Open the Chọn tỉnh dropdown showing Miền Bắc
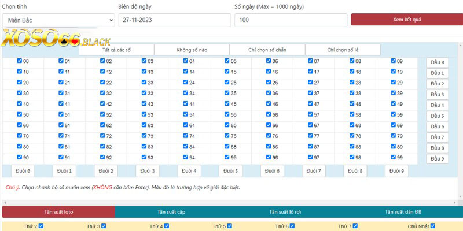This screenshot has height=231, width=463. [x=58, y=20]
